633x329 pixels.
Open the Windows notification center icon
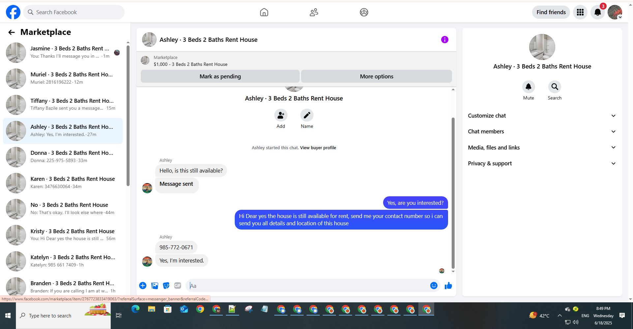[622, 315]
